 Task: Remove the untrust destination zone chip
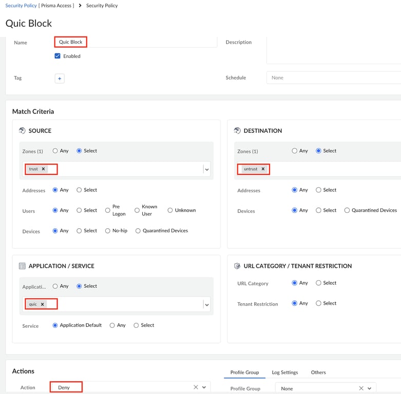tap(263, 169)
